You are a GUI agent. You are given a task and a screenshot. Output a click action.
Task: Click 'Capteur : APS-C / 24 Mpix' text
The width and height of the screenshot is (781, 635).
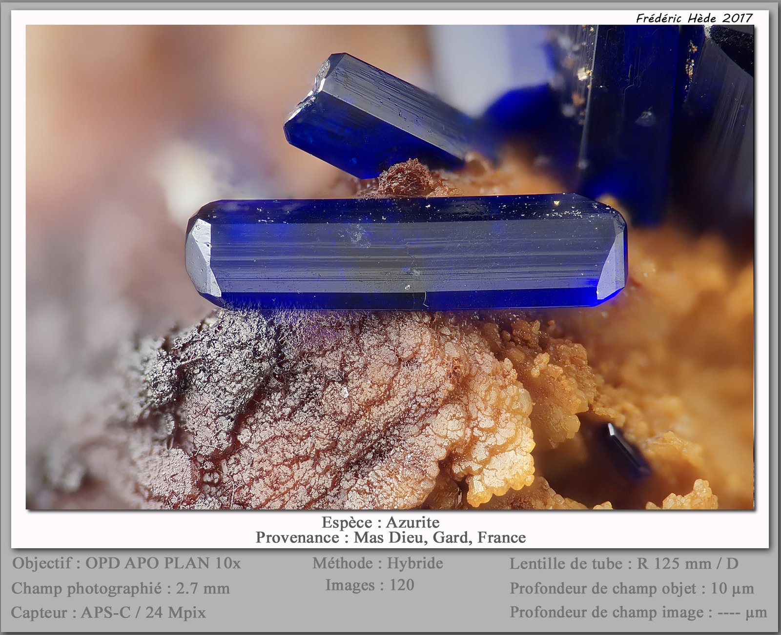(108, 612)
